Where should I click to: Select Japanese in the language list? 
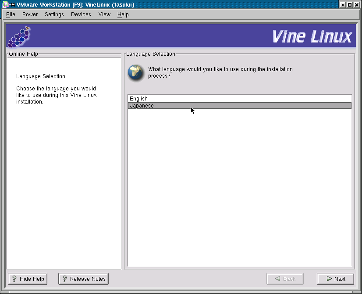142,106
